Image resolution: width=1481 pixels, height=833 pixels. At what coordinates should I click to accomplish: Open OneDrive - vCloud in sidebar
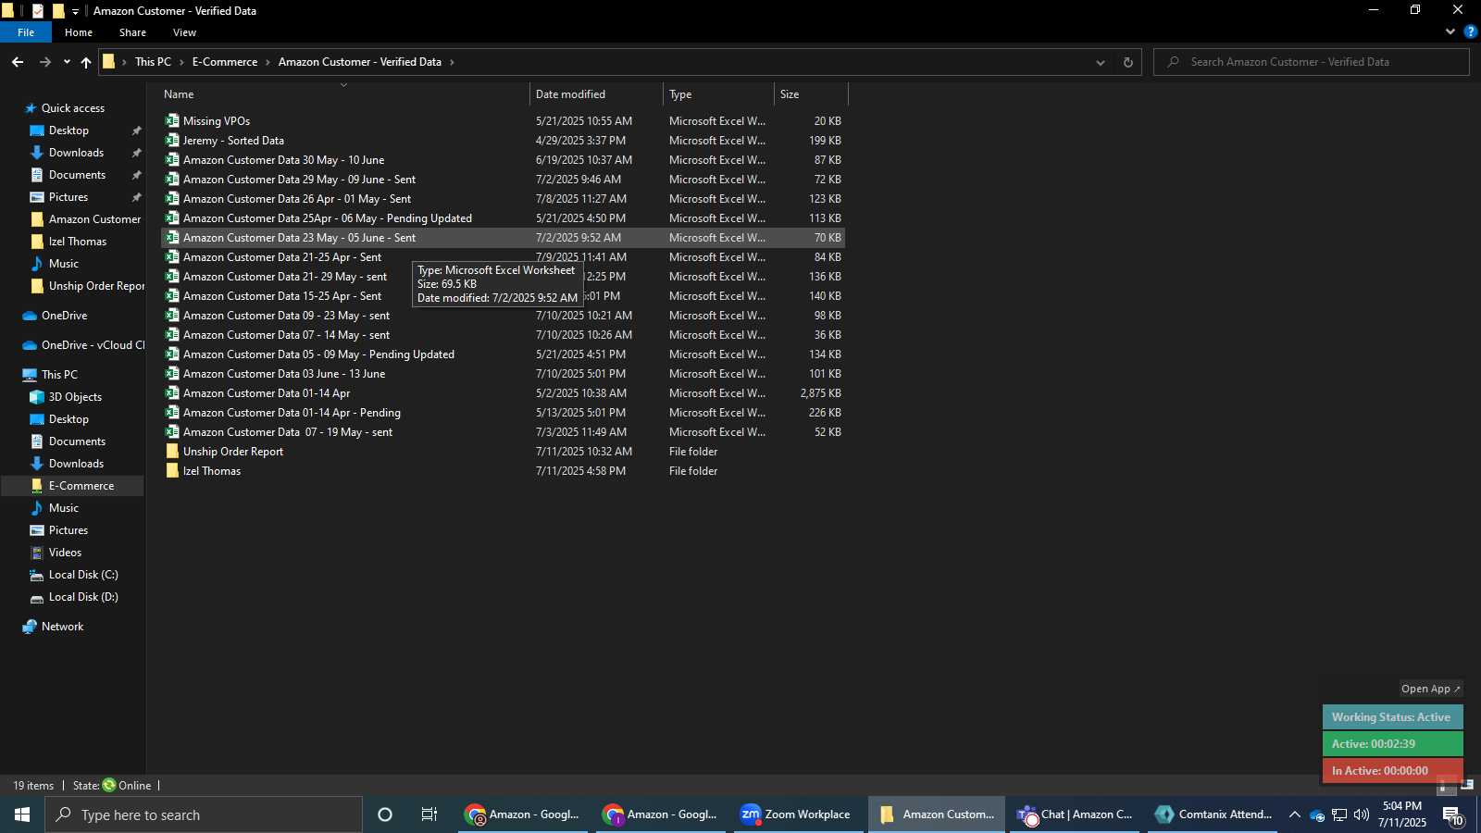click(30, 345)
